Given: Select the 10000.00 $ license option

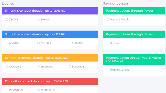Looking at the screenshot, I should 7,90.
